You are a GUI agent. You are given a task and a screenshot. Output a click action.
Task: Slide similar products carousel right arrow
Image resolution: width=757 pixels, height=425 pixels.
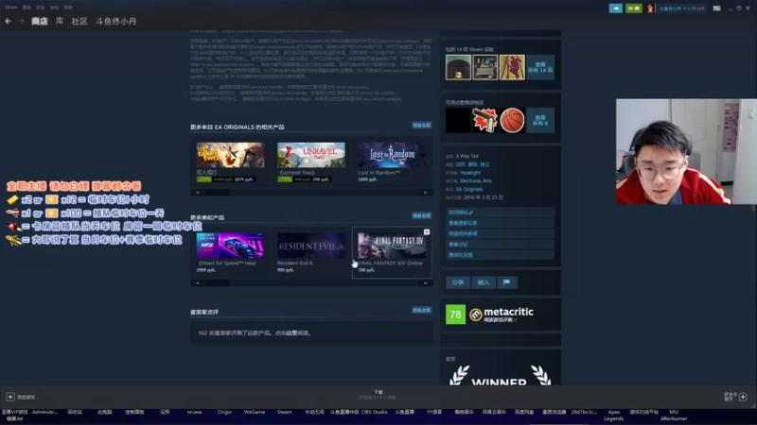[x=425, y=282]
